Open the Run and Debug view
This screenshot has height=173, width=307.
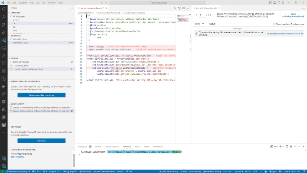pos(4,32)
